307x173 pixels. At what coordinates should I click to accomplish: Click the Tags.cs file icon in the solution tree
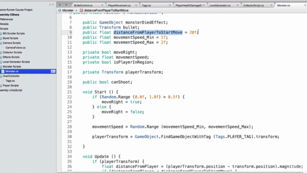pyautogui.click(x=3, y=81)
